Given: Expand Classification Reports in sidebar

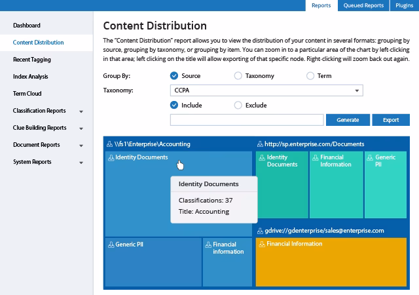Looking at the screenshot, I should (81, 111).
